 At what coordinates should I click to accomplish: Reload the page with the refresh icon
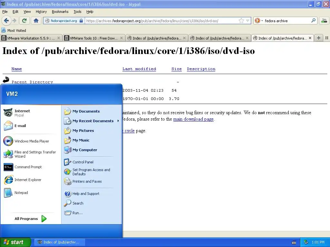24,21
